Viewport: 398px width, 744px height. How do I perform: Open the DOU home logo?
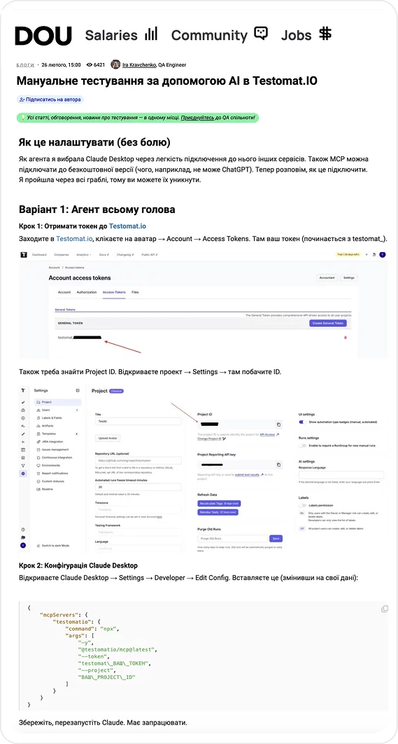click(x=43, y=36)
